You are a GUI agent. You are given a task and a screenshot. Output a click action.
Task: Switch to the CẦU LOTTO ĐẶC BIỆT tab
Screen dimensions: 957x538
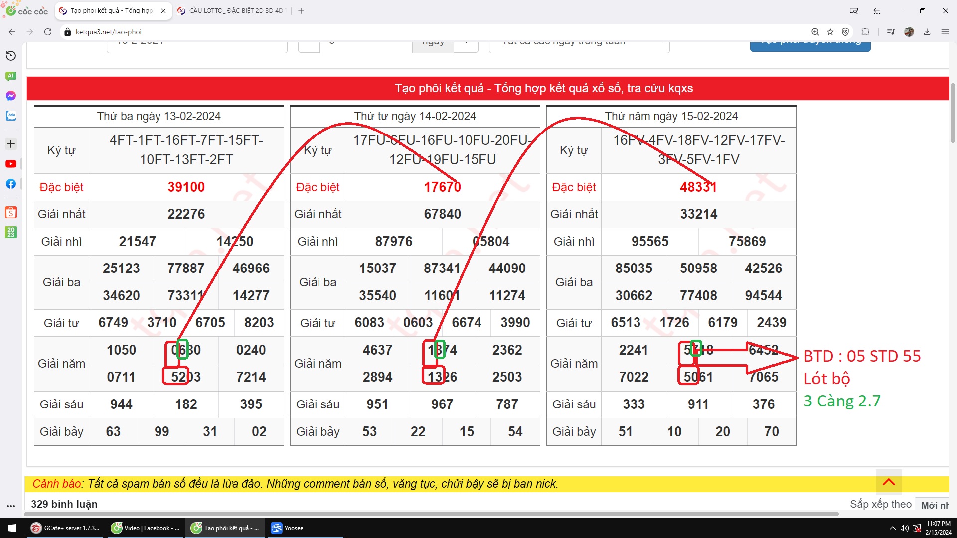(231, 10)
